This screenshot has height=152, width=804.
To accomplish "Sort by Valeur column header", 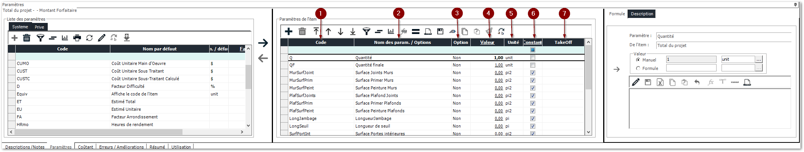I will click(487, 42).
